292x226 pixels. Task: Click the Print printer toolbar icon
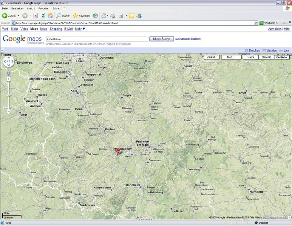pyautogui.click(x=113, y=16)
